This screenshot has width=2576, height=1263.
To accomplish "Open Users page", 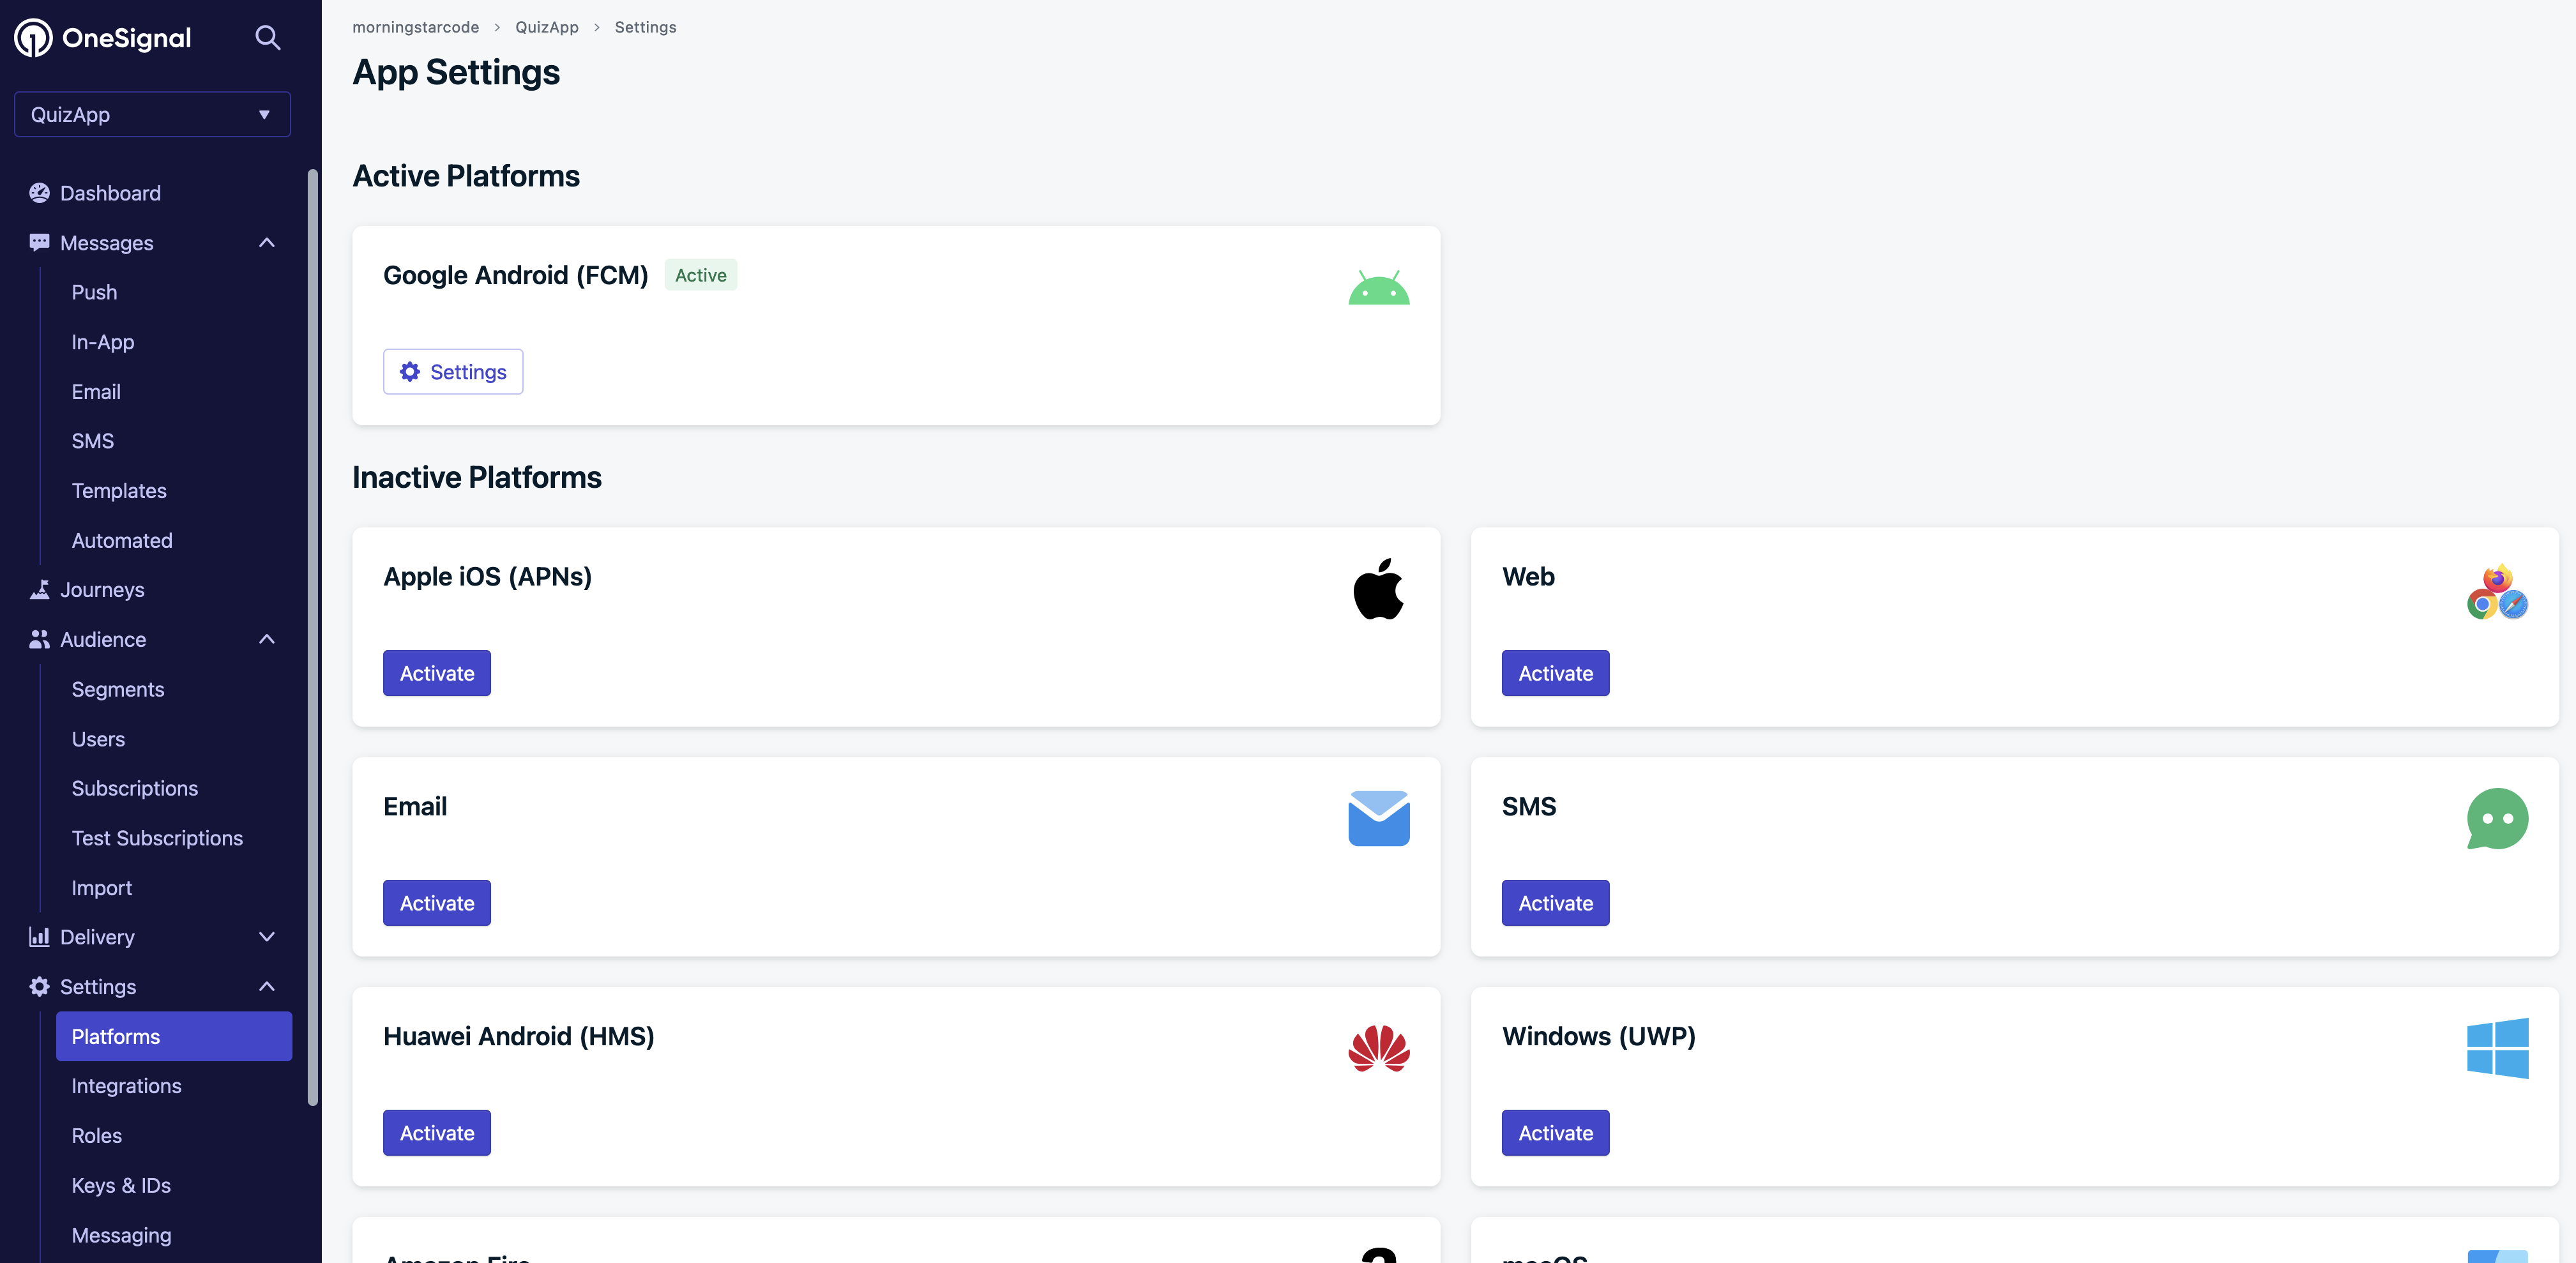I will click(98, 739).
